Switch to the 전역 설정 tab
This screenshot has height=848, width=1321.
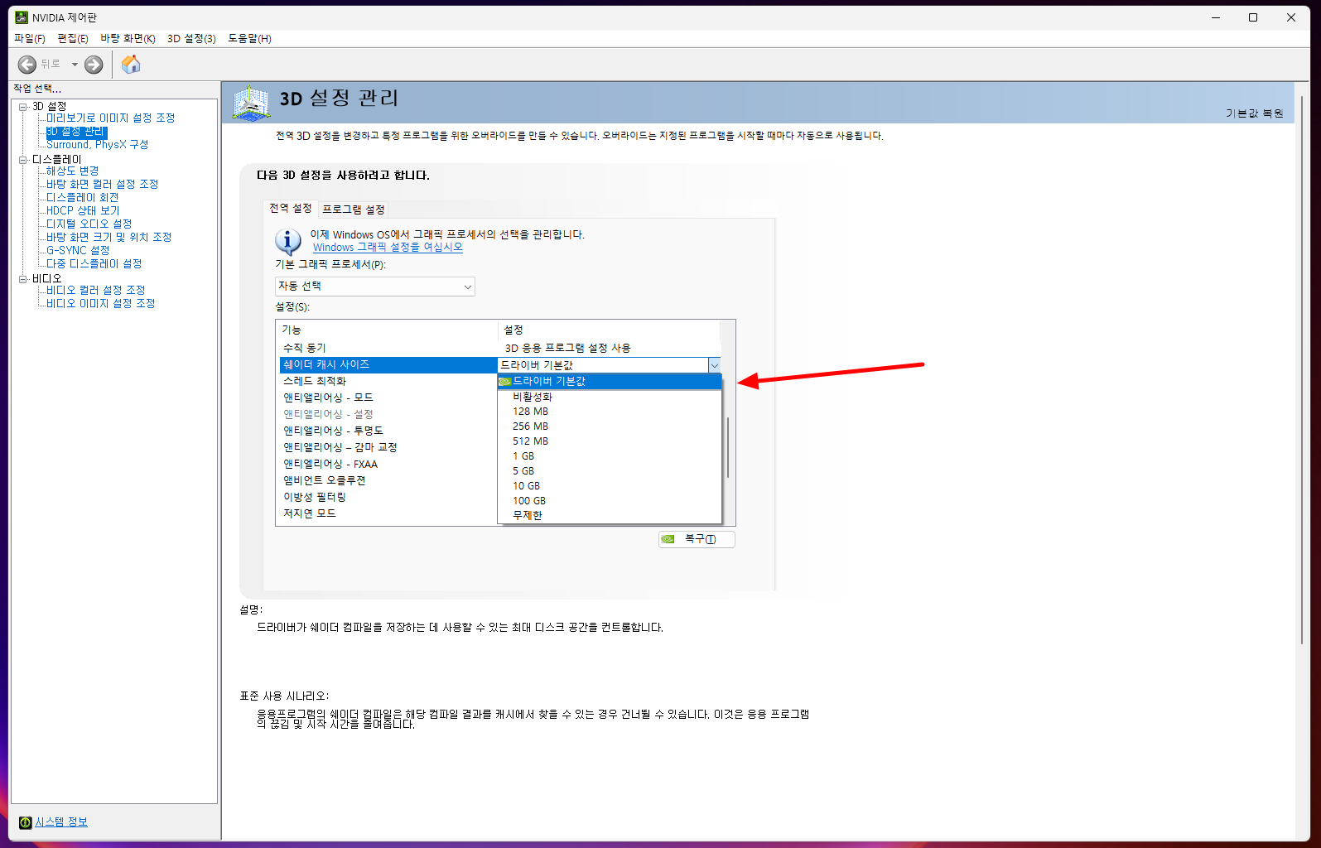click(x=290, y=209)
